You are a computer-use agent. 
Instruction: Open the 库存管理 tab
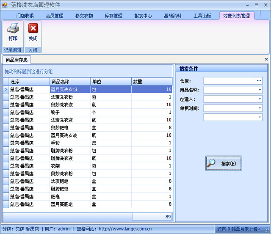[x=113, y=16]
